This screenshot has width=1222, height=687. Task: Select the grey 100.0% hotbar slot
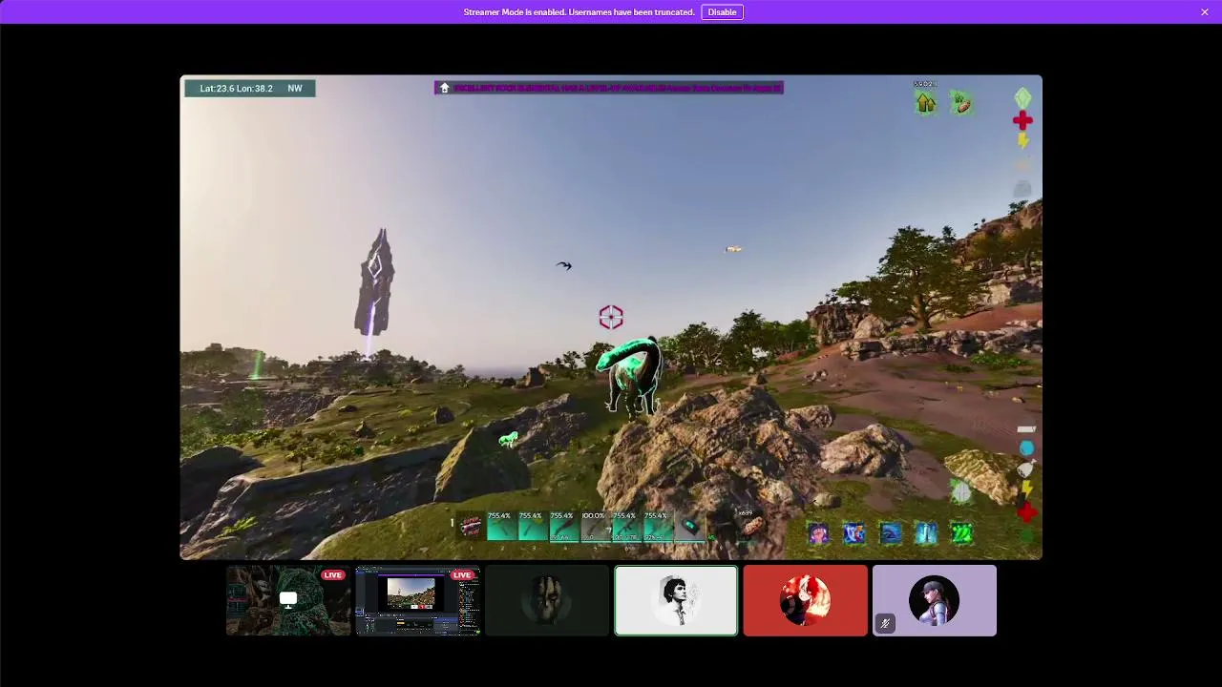(x=594, y=528)
